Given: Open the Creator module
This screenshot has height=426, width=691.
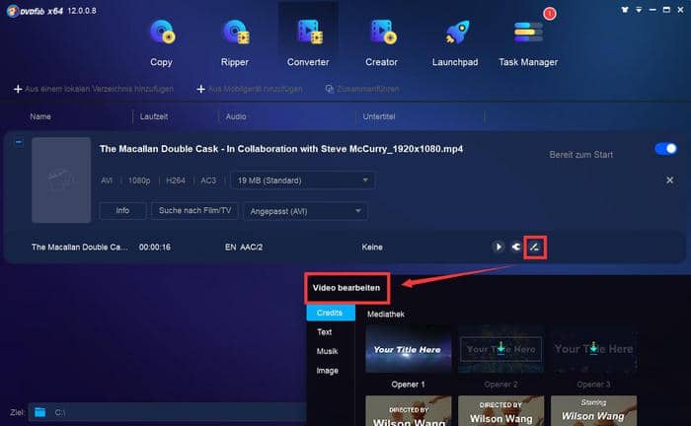Looking at the screenshot, I should (x=382, y=42).
